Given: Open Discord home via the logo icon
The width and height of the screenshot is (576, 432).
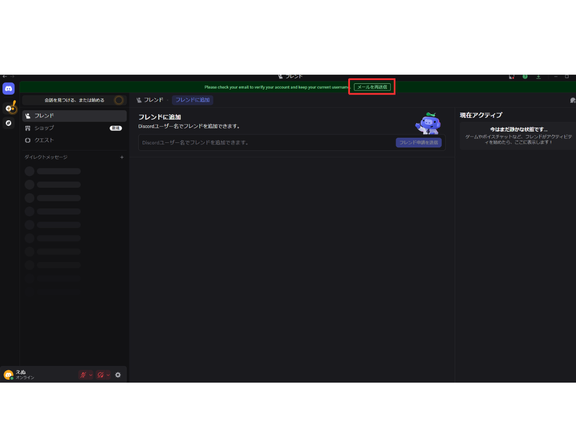Looking at the screenshot, I should [x=8, y=89].
